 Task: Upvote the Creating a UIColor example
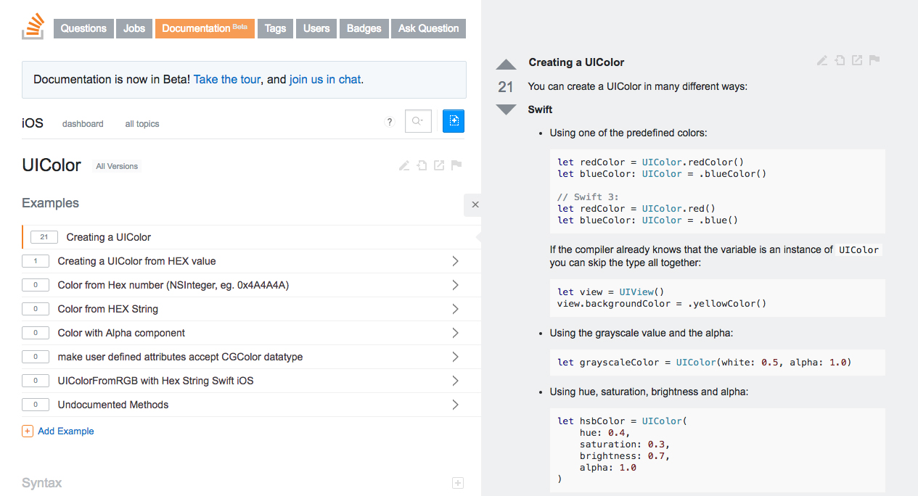coord(506,65)
